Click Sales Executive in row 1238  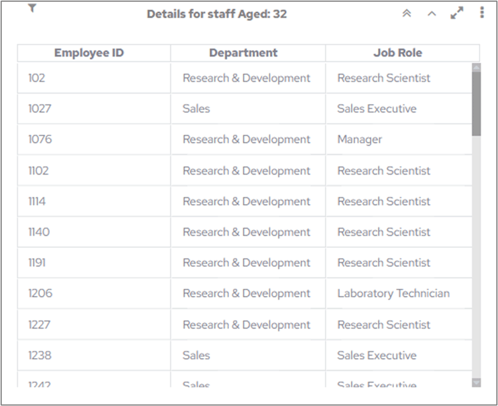click(377, 355)
